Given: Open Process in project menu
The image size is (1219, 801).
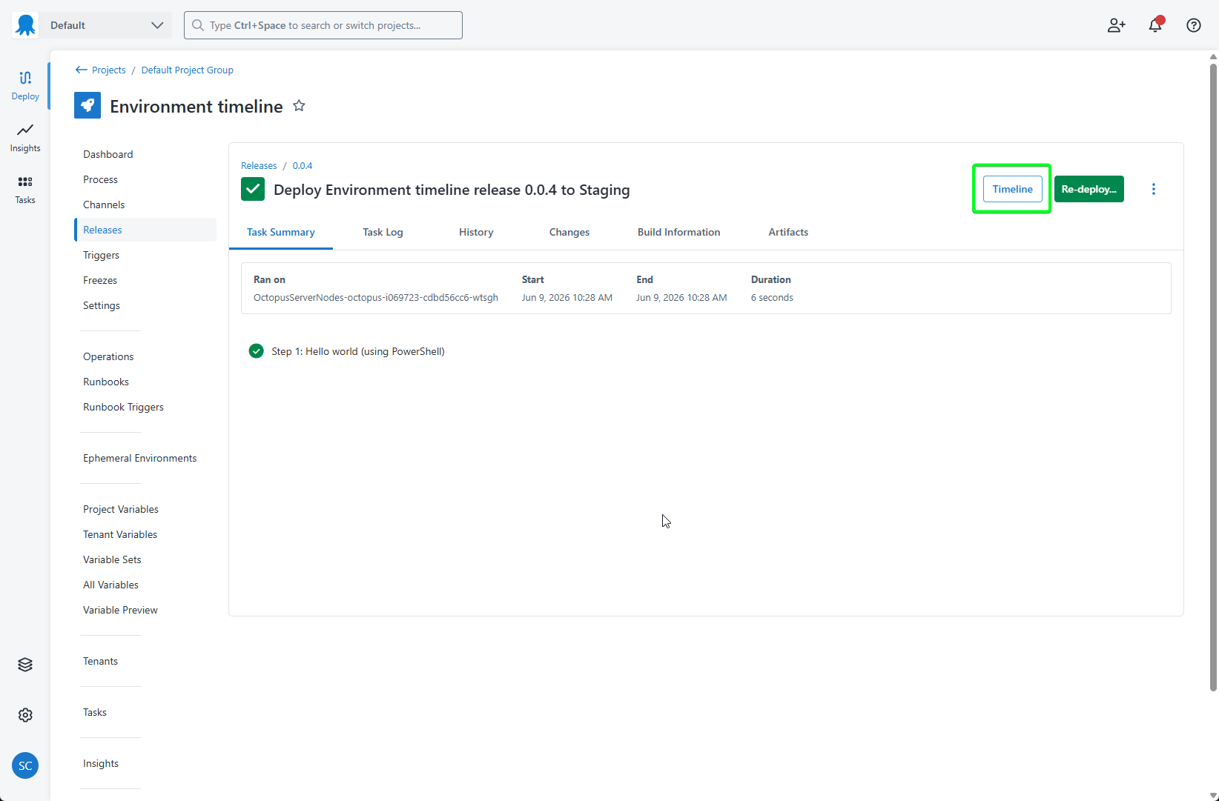Looking at the screenshot, I should [100, 179].
